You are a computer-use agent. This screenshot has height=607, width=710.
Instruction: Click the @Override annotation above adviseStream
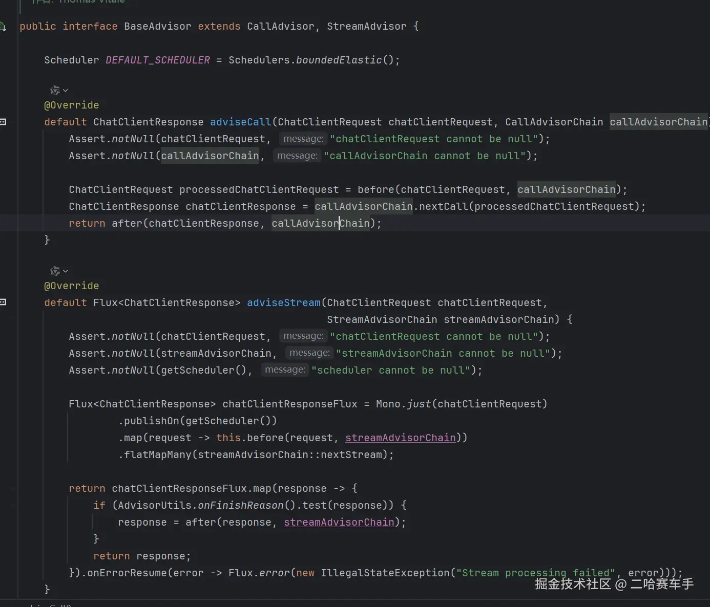(72, 286)
